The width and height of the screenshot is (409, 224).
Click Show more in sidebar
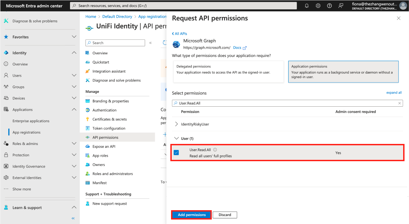tap(22, 189)
